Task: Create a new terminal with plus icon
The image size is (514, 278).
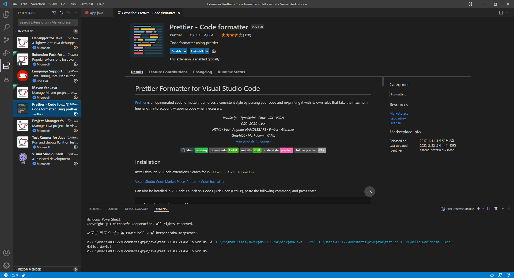Action: pos(478,209)
